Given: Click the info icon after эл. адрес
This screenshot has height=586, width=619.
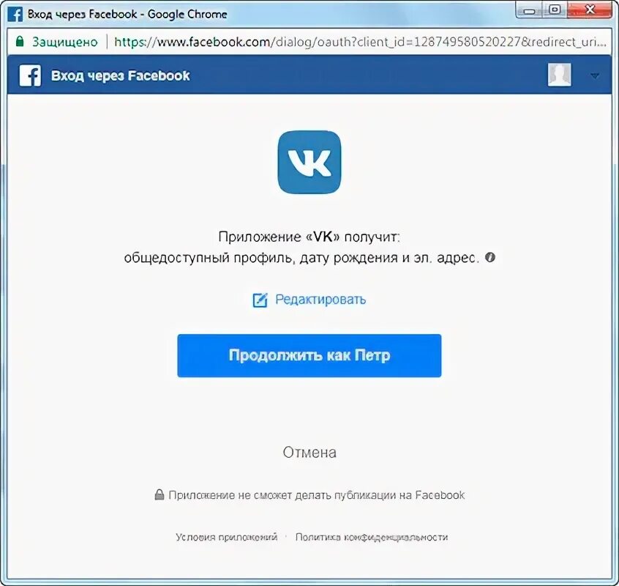Looking at the screenshot, I should pos(490,257).
